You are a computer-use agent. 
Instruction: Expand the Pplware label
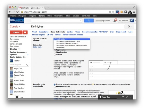point(9,55)
